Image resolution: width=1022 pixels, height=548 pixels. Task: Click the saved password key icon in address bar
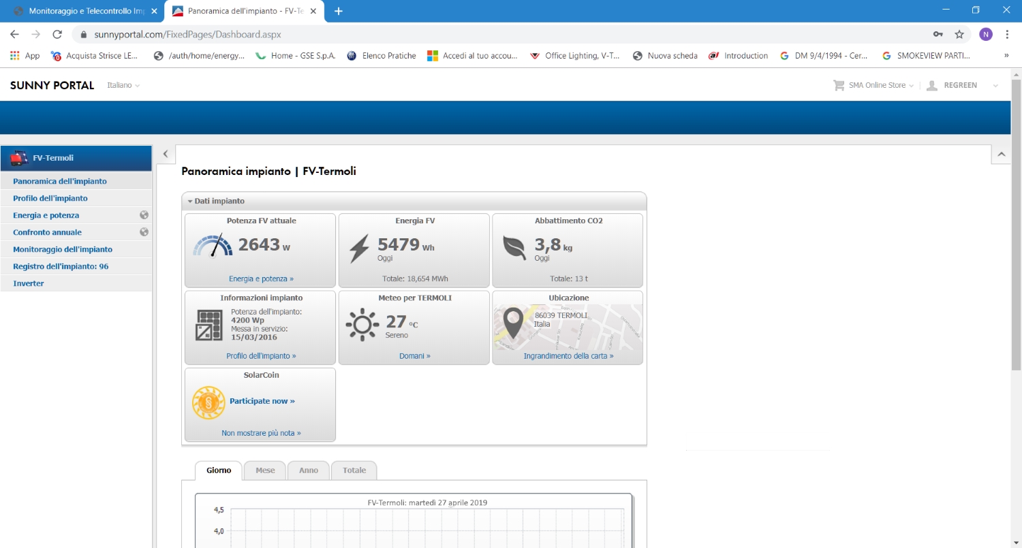(938, 34)
